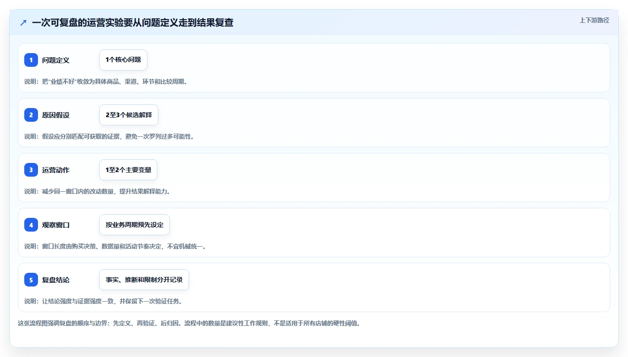The width and height of the screenshot is (628, 357).
Task: Click the 复盘结论 step label
Action: coord(56,280)
